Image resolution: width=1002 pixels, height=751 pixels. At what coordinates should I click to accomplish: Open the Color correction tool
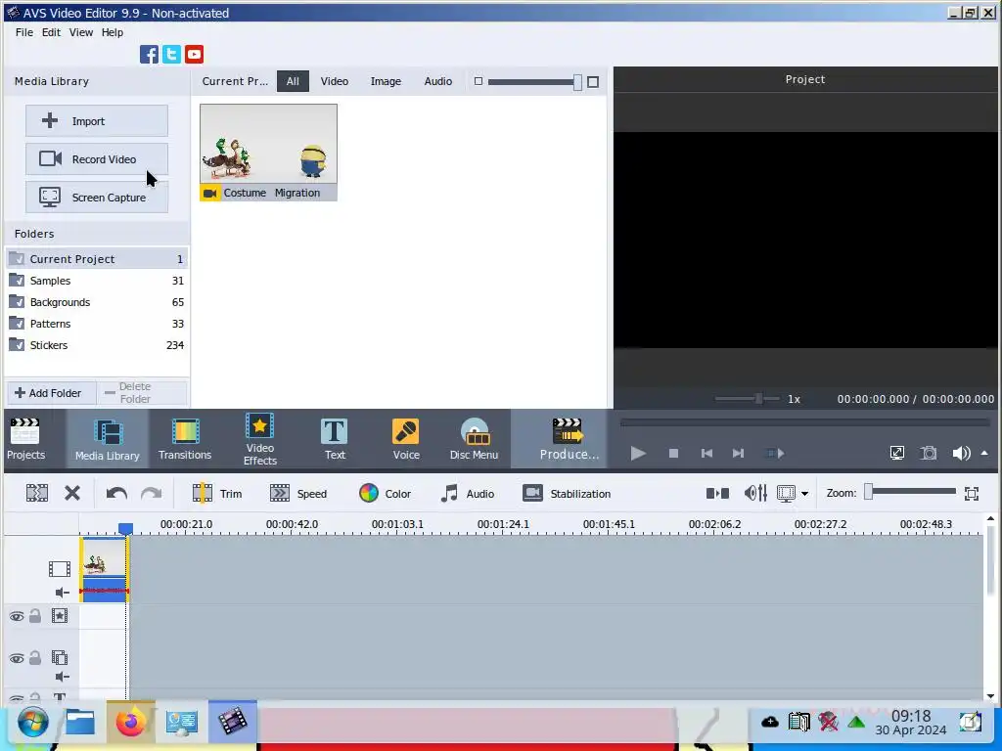pos(385,493)
